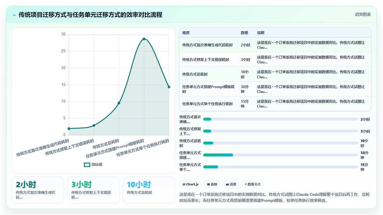
Task: Click the 3小时 value in the table
Action: tap(246, 60)
